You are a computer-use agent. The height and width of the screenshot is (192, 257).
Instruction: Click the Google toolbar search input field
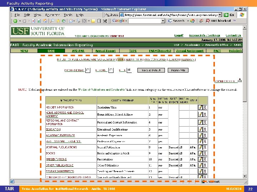point(145,21)
